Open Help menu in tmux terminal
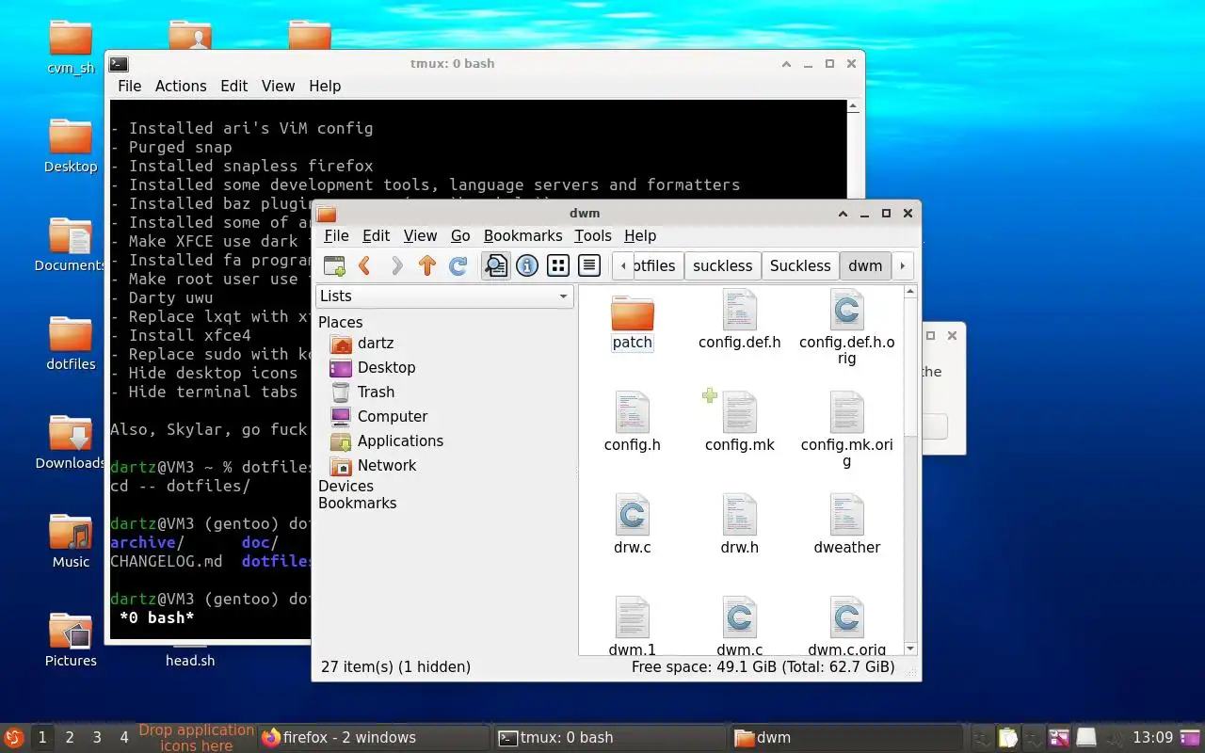This screenshot has width=1205, height=753. point(325,86)
